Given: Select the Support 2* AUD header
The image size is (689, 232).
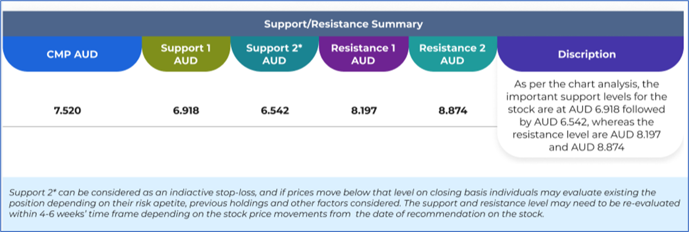Looking at the screenshot, I should [275, 54].
